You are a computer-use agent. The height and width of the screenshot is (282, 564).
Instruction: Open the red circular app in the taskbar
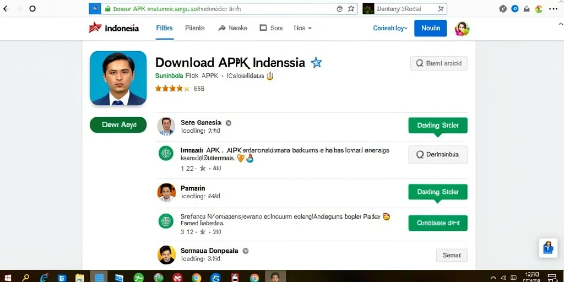pyautogui.click(x=177, y=278)
